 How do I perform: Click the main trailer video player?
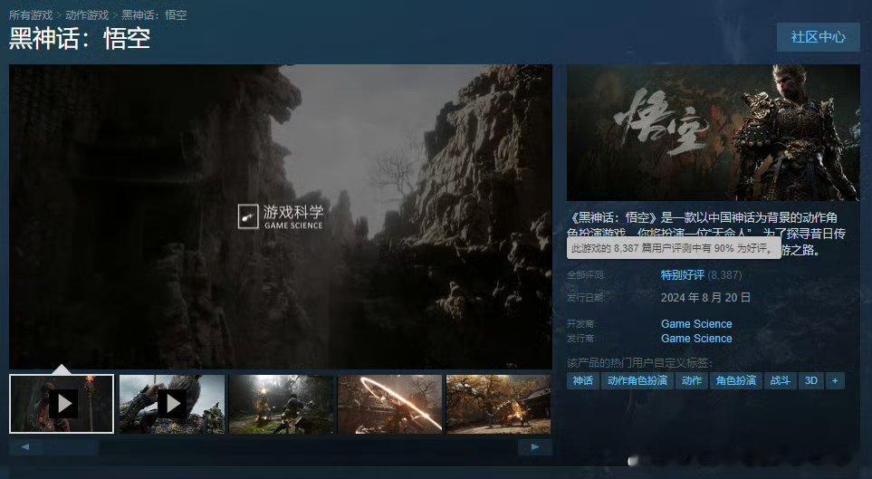tap(281, 216)
